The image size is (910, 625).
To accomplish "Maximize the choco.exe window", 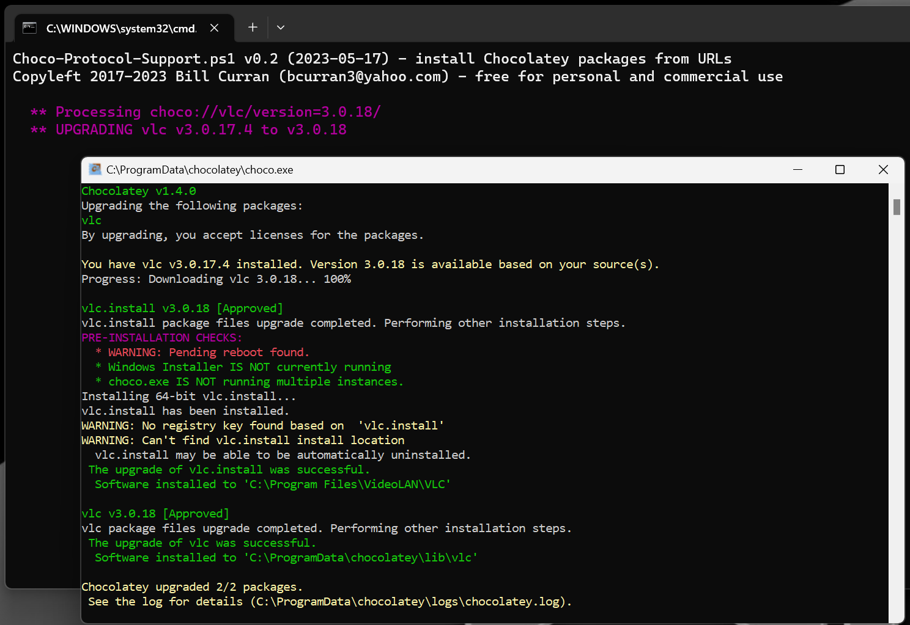I will tap(840, 169).
